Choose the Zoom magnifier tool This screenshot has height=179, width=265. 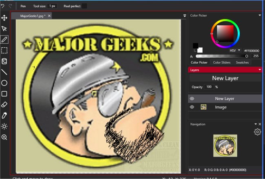4,137
